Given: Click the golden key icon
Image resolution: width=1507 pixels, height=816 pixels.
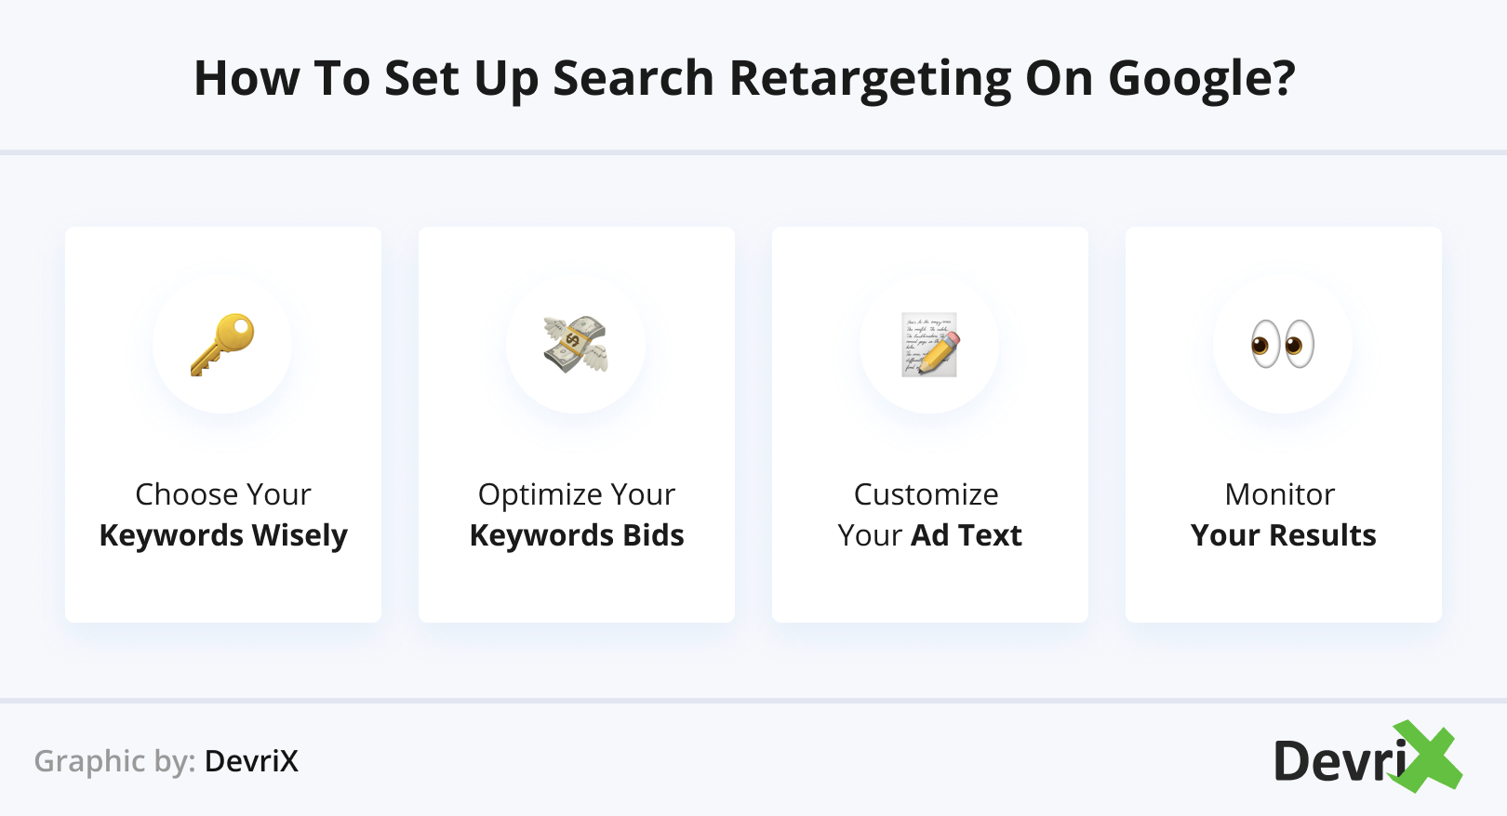Looking at the screenshot, I should (x=222, y=344).
